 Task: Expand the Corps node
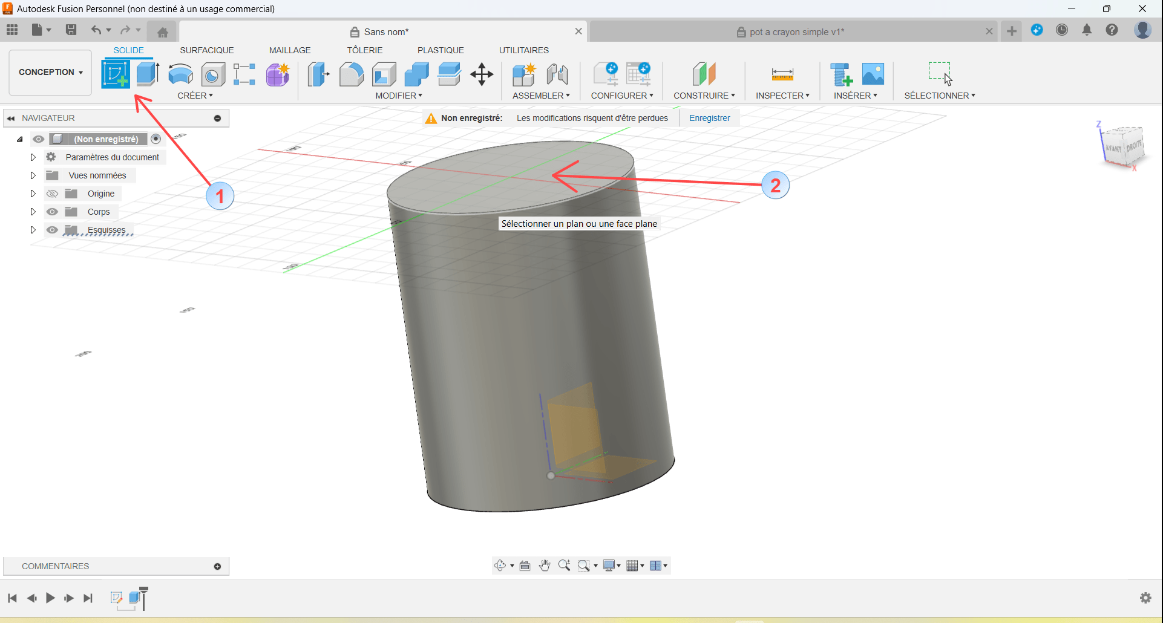(33, 212)
